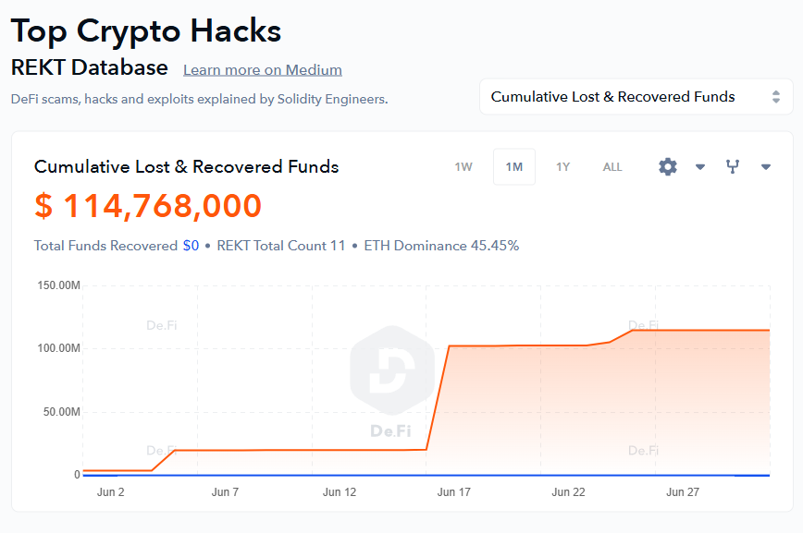Click the ETH Dominance 45.45% text

point(441,246)
